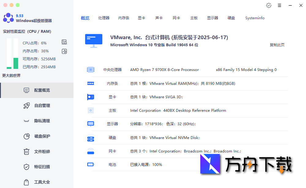Click the monitor icon on the 显示器 row
The width and height of the screenshot is (306, 188).
tap(91, 124)
